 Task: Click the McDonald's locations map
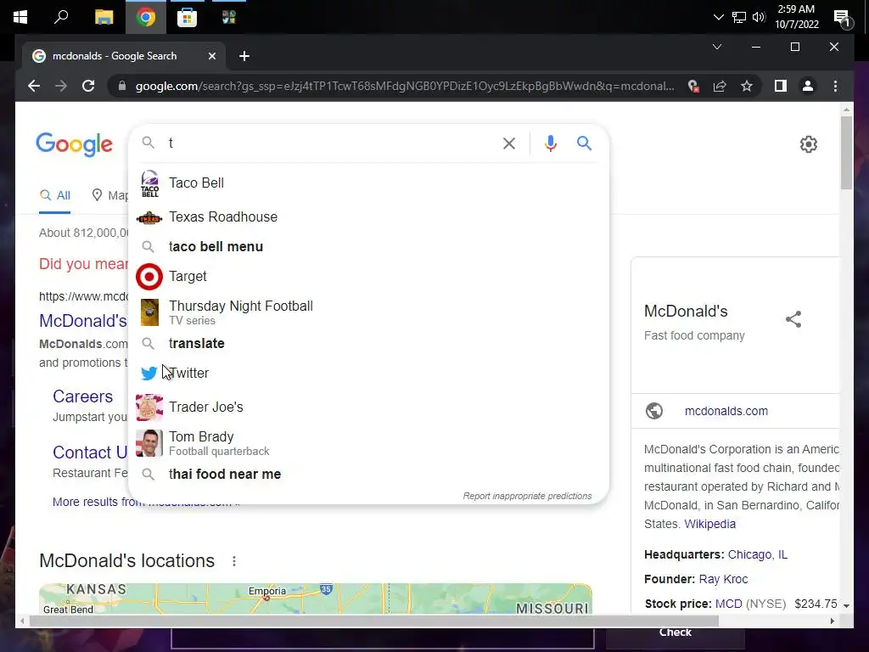pos(316,599)
